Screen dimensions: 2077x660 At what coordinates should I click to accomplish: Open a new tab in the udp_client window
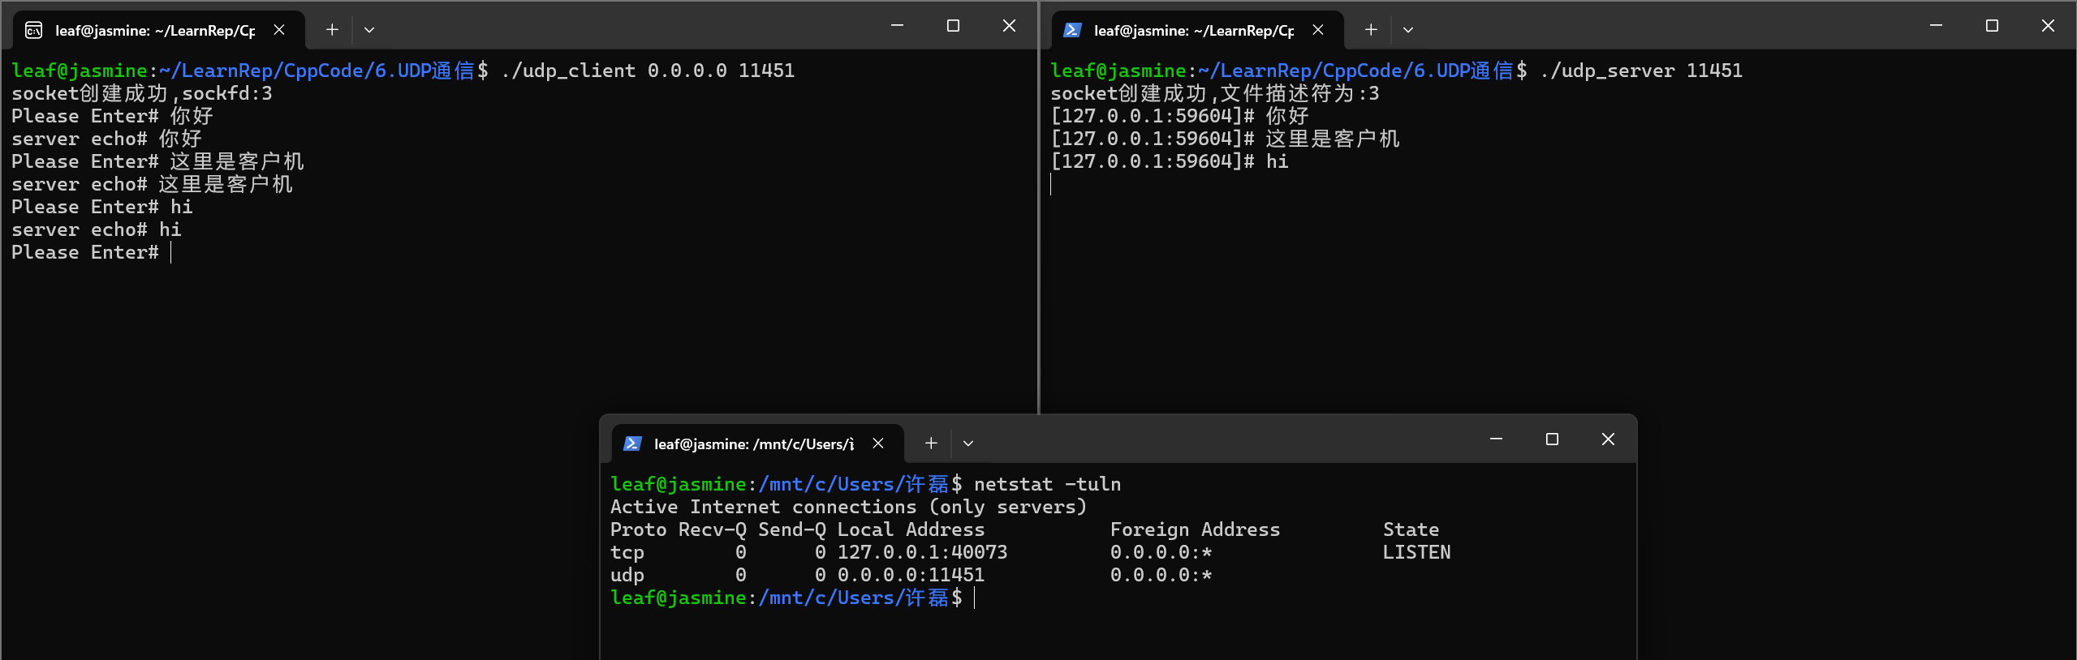[332, 30]
